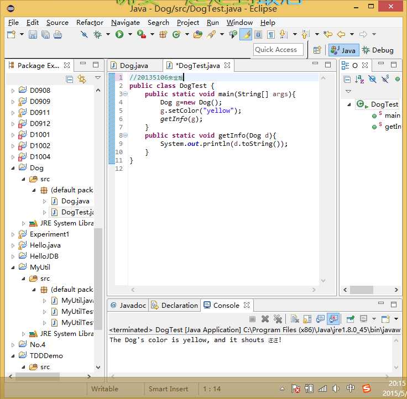407x399 pixels.
Task: Select the Declaration tab
Action: pyautogui.click(x=175, y=306)
